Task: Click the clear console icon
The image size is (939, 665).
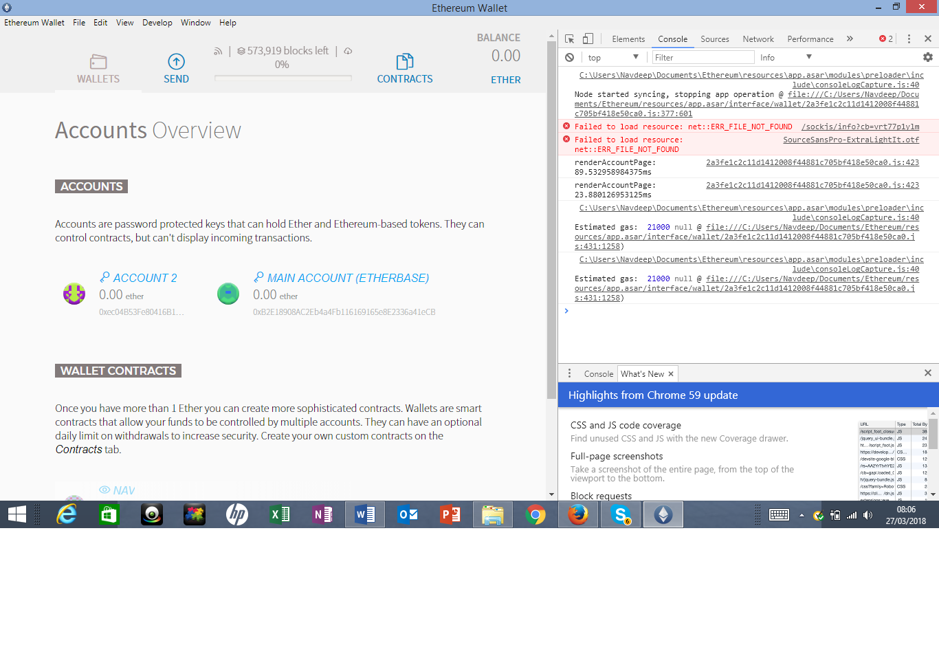Action: click(x=568, y=57)
